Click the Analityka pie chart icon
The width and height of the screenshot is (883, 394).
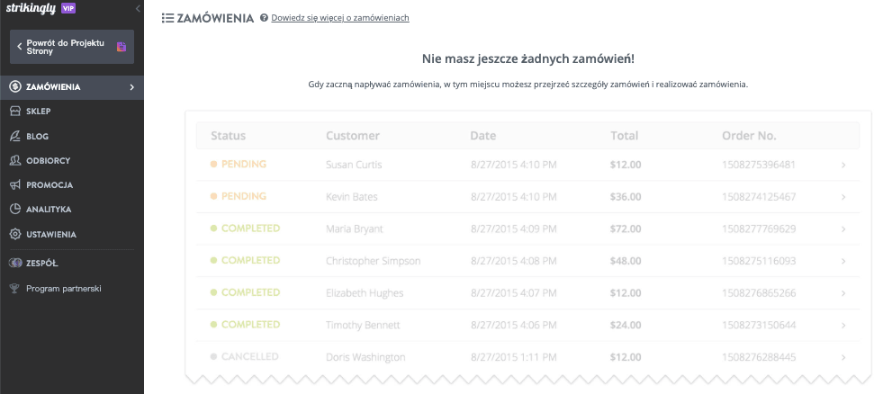click(x=15, y=209)
